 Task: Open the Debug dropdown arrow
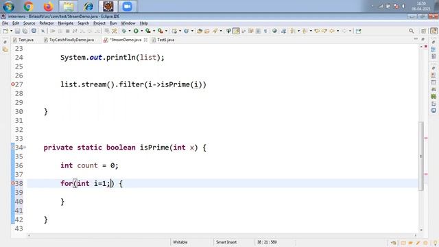coord(130,31)
